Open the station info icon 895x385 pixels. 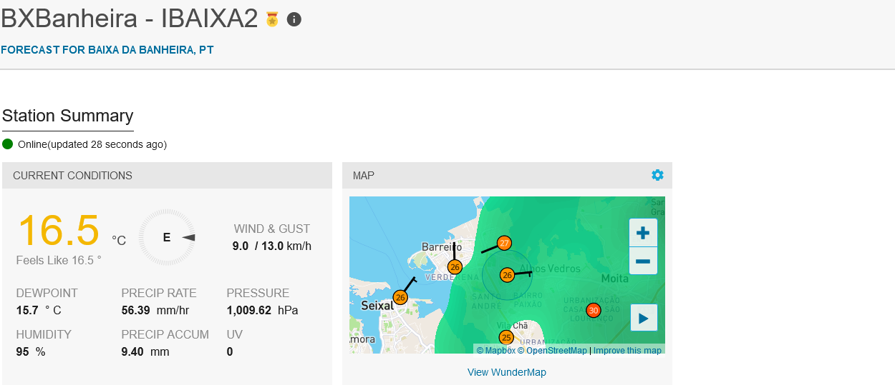point(294,19)
